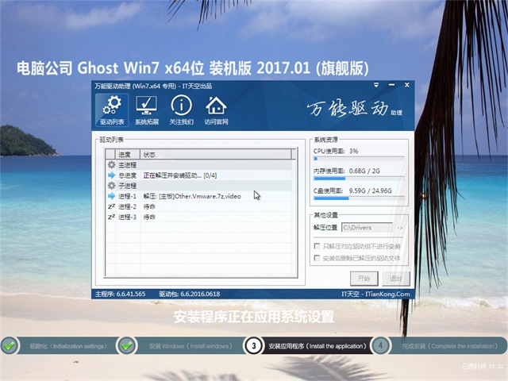Click the 进程-2 sleeping zZ icon
This screenshot has width=508, height=381.
111,206
